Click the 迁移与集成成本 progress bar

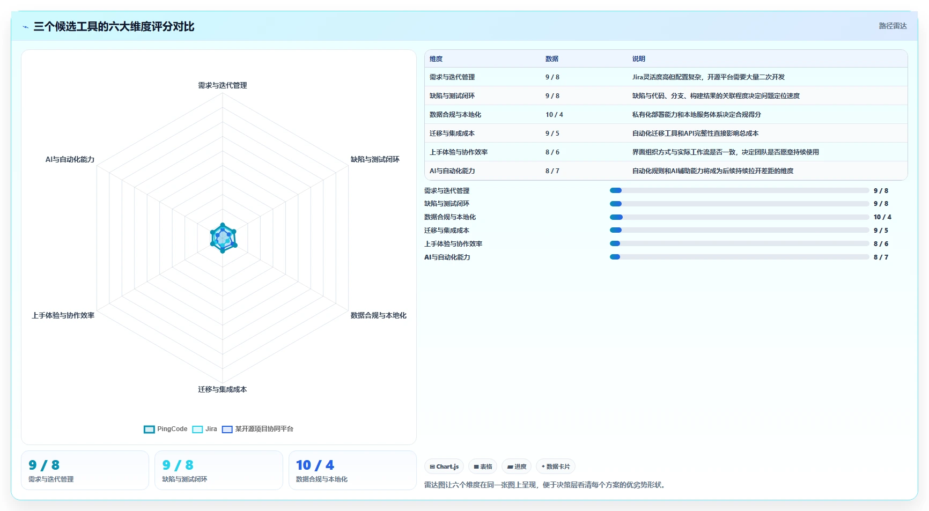point(739,230)
